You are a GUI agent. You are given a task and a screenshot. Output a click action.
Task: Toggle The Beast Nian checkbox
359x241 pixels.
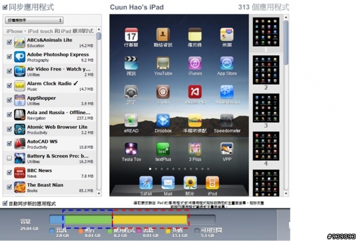9,187
